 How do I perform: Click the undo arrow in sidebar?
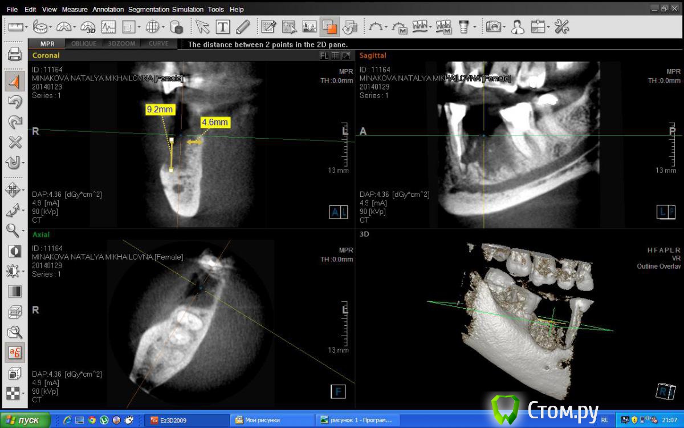14,102
